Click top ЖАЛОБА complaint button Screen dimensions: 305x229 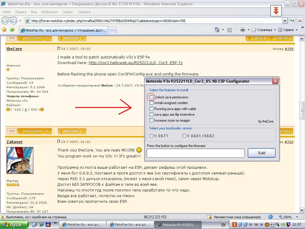(69, 38)
